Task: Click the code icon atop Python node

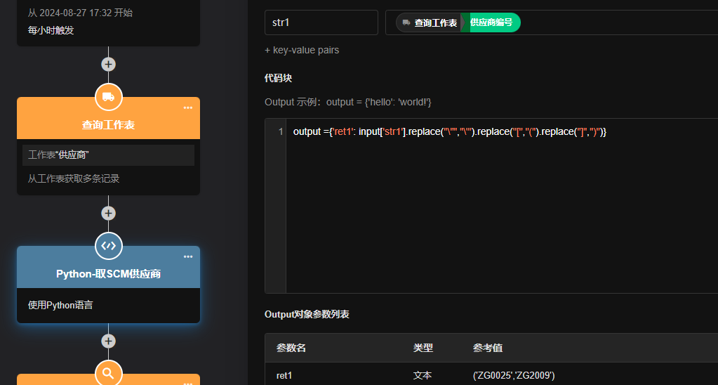Action: pyautogui.click(x=108, y=246)
